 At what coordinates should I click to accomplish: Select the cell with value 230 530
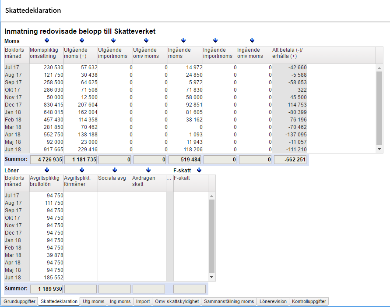coord(46,68)
